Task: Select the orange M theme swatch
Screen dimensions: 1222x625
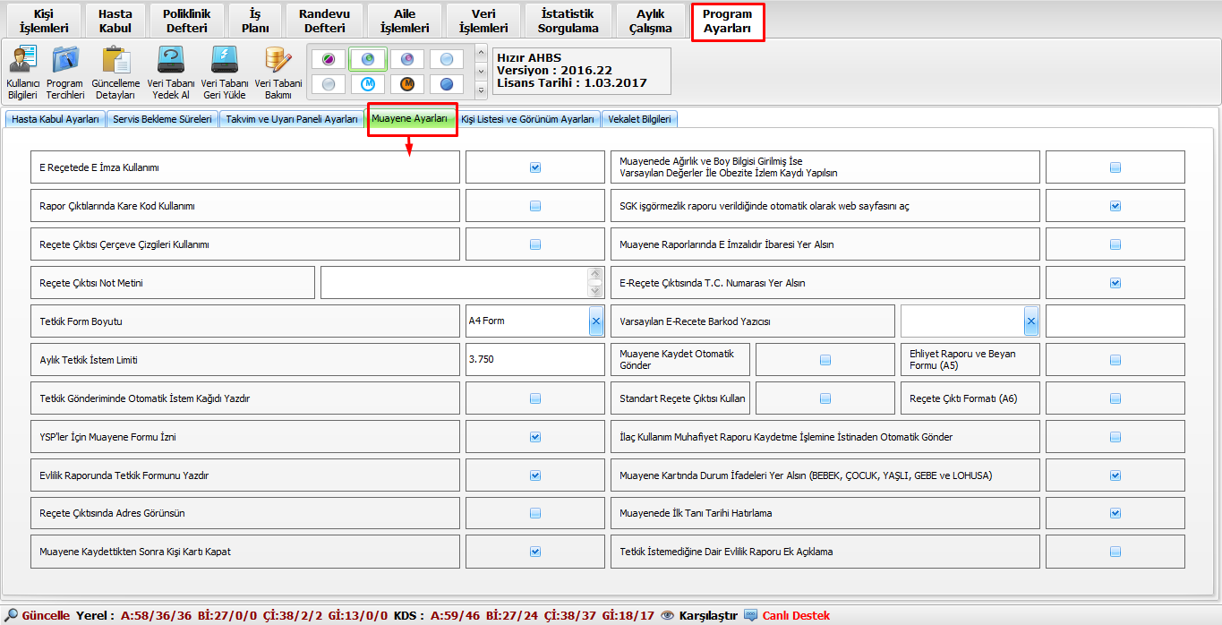Action: click(x=407, y=84)
